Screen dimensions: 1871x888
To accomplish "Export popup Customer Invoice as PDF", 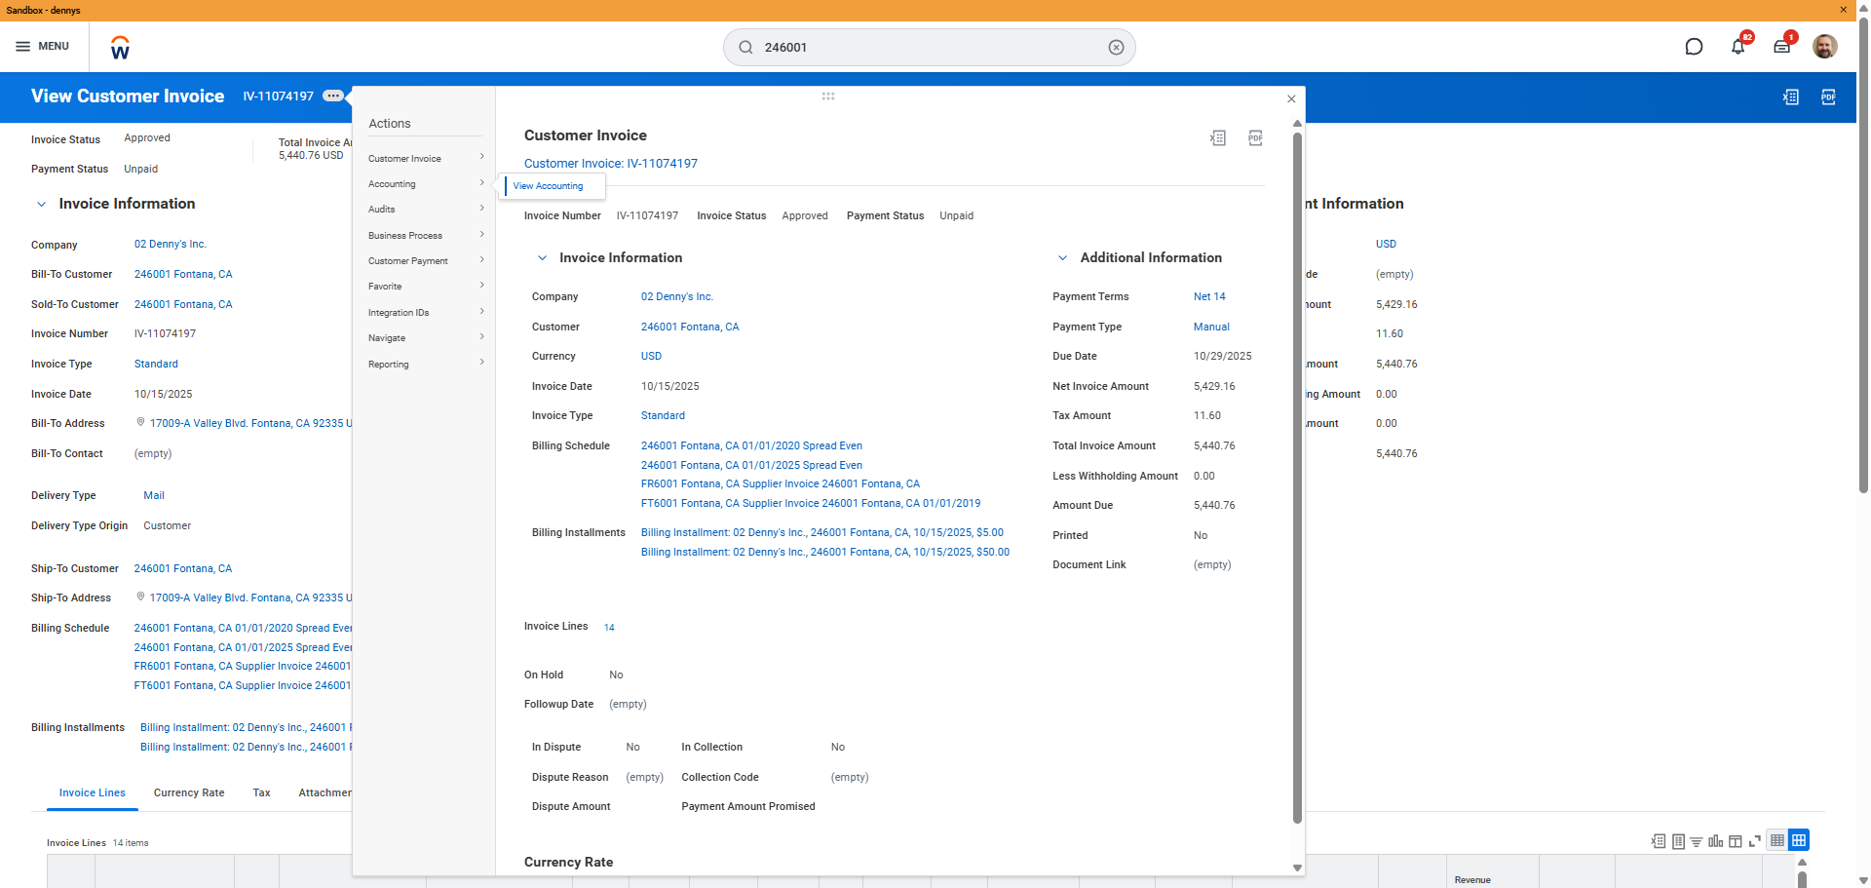I will pos(1255,138).
